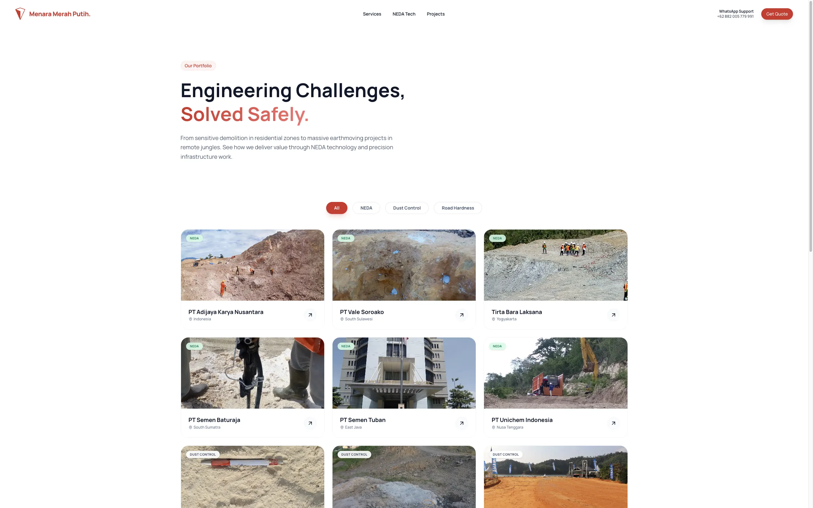Filter projects by Dust Control
This screenshot has height=508, width=813.
coord(407,208)
